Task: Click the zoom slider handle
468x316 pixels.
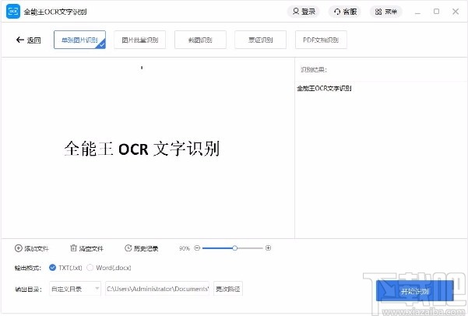Action: coord(235,248)
